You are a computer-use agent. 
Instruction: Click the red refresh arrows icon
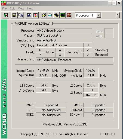[x=35, y=15]
